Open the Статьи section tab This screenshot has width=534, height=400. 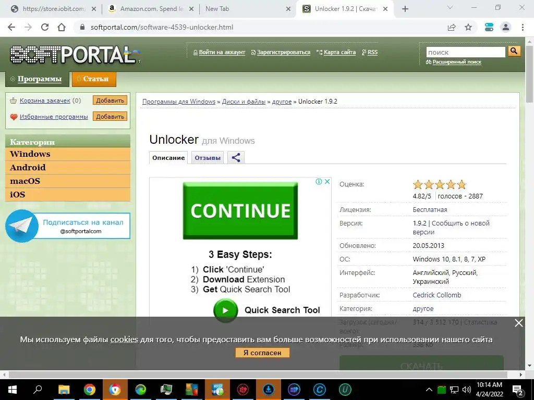click(x=94, y=79)
